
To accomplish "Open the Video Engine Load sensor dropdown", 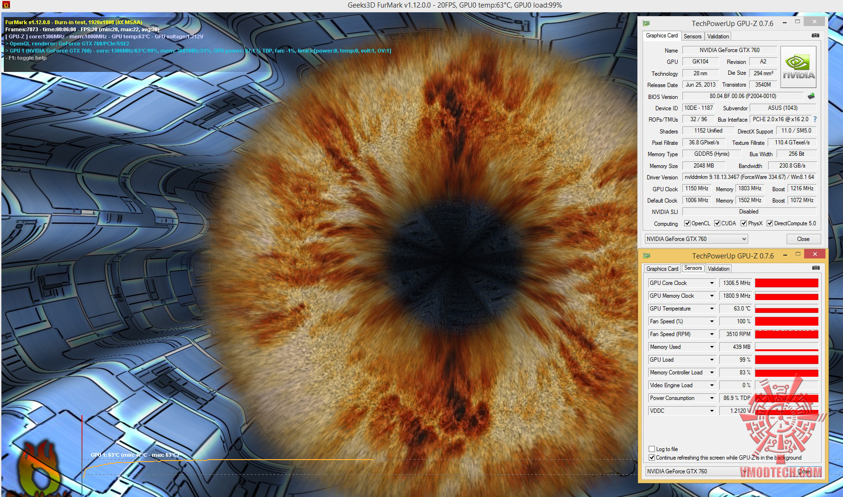I will point(712,385).
